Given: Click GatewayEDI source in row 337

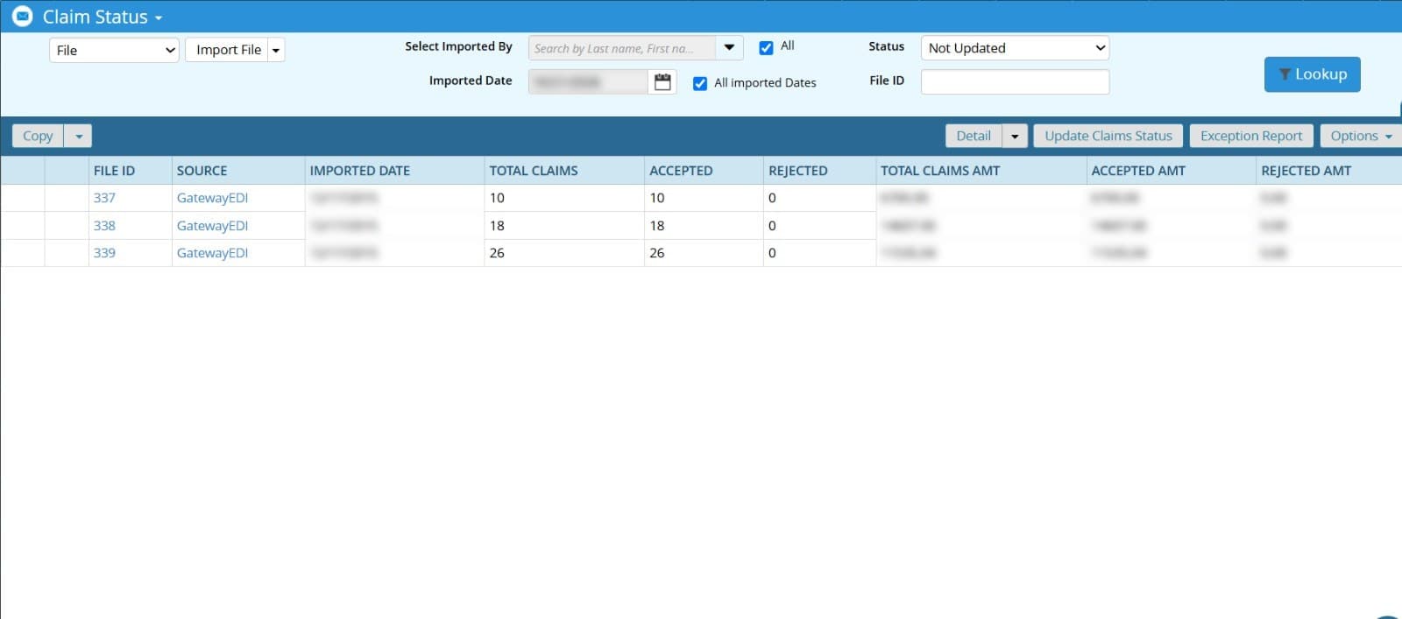Looking at the screenshot, I should (x=212, y=198).
